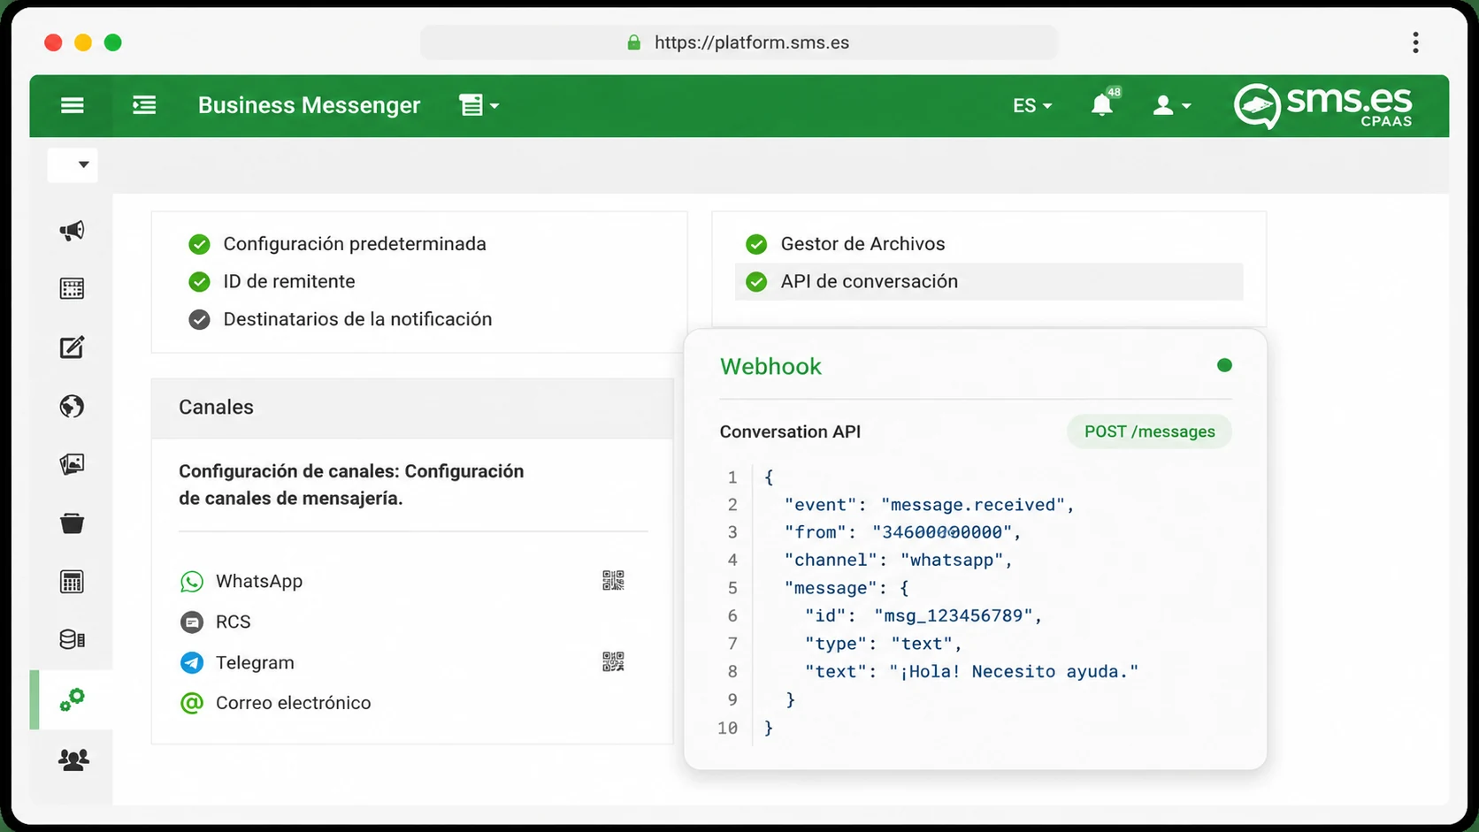Select the Telegram channel

pos(255,662)
